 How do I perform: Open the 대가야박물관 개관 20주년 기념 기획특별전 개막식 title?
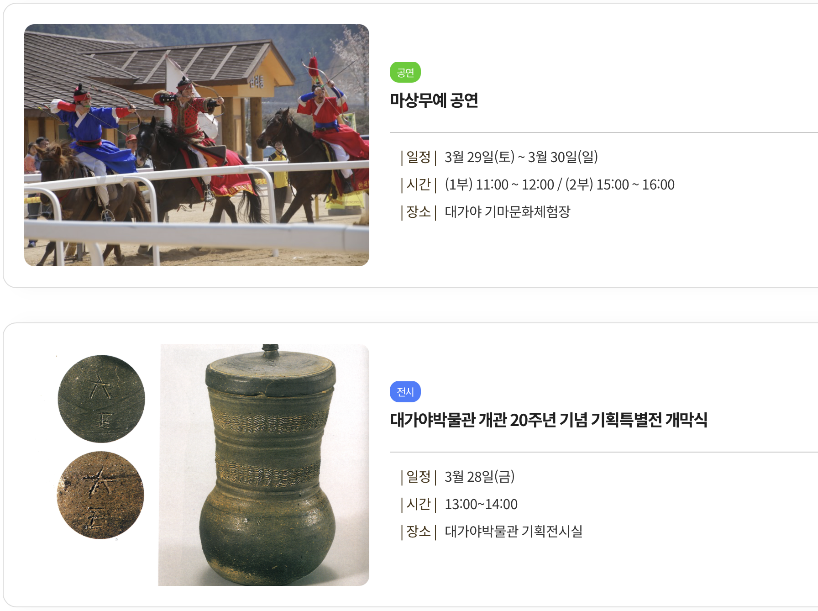click(549, 420)
